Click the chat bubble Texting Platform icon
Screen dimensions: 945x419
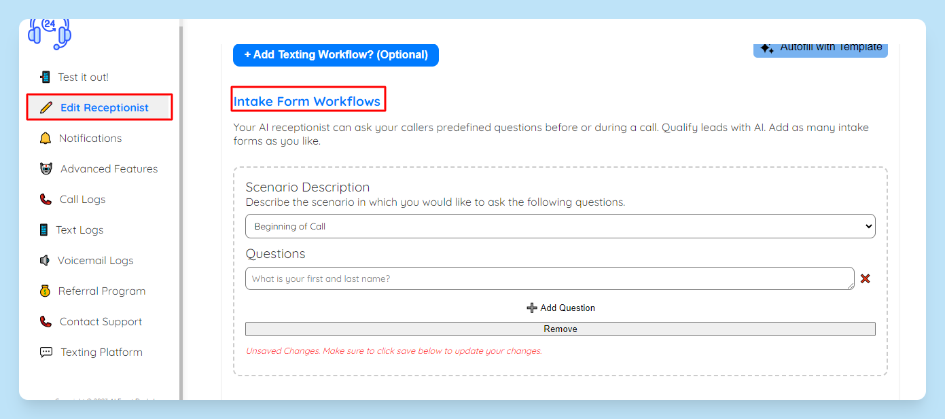46,352
